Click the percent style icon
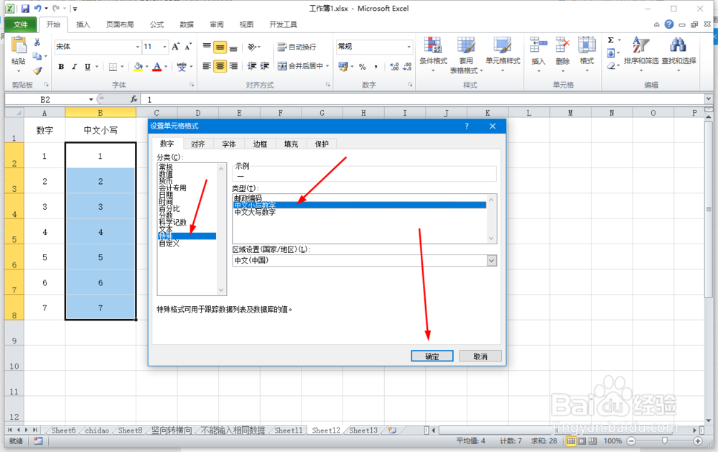The width and height of the screenshot is (718, 452). click(x=362, y=67)
